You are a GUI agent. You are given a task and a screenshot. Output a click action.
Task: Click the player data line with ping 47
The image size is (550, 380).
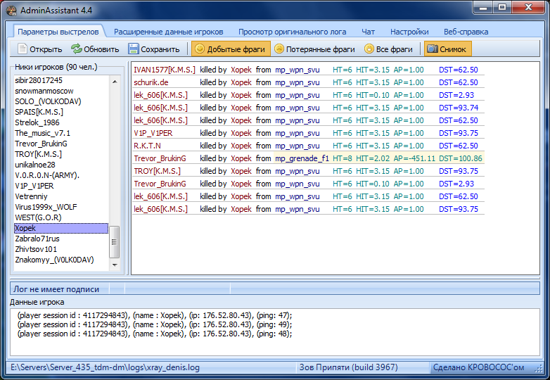[x=155, y=315]
